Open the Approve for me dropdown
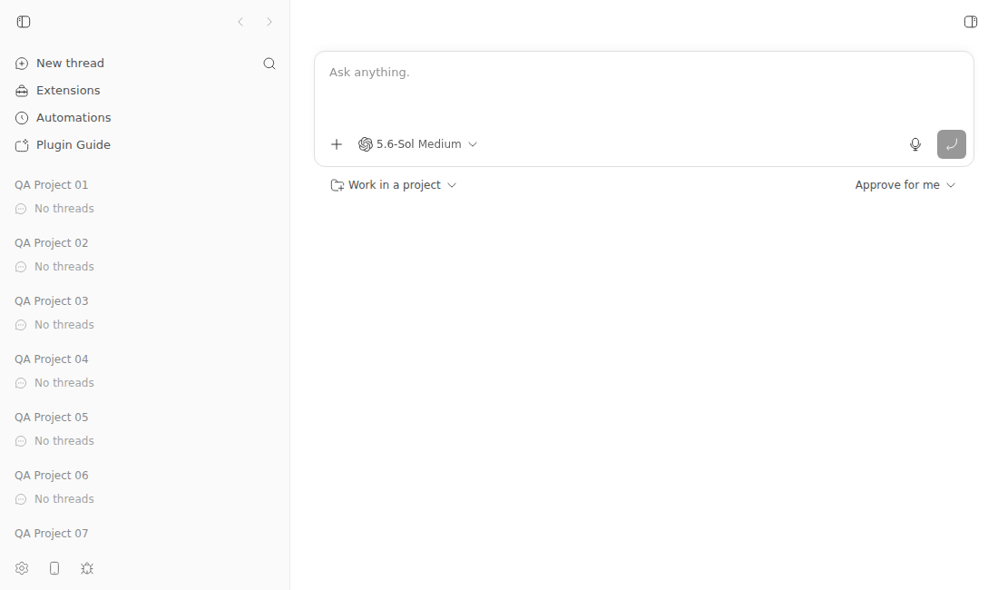 point(905,185)
